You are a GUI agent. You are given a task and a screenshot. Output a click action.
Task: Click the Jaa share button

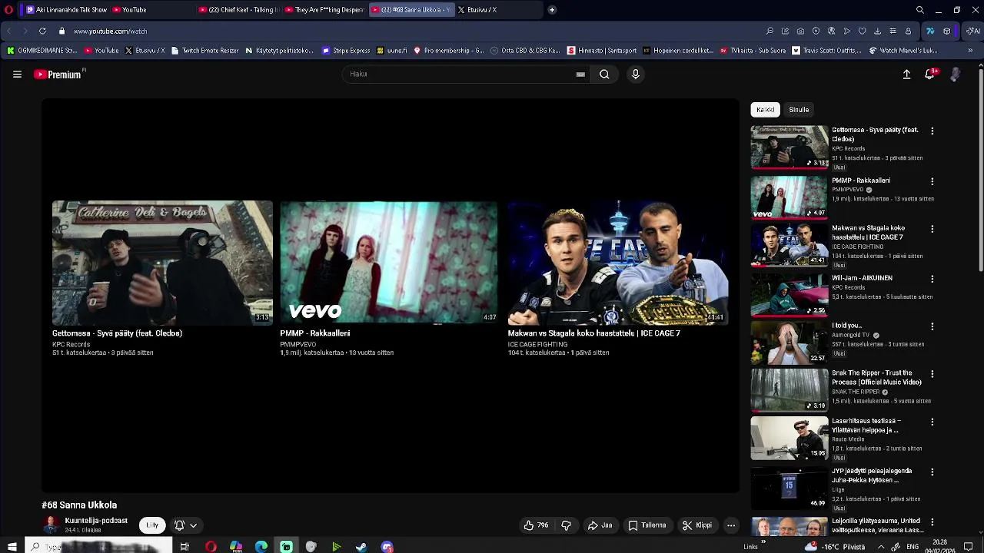point(600,525)
